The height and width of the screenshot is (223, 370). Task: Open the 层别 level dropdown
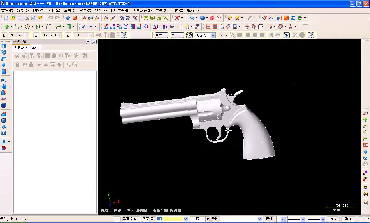(x=260, y=219)
